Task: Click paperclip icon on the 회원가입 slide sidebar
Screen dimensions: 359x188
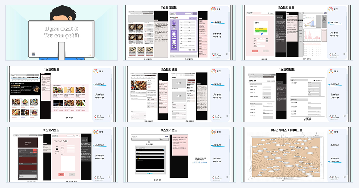Action: [330, 54]
